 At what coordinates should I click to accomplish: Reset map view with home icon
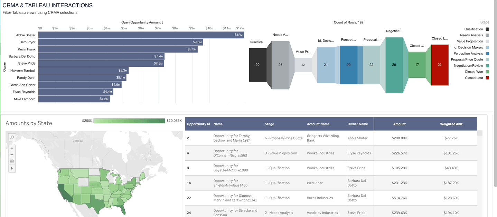[x=12, y=161]
